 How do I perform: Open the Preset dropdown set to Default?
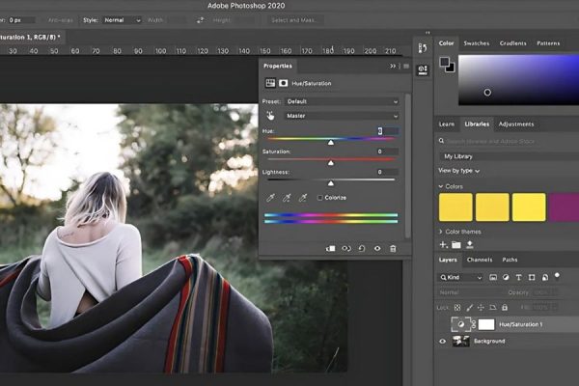click(342, 100)
